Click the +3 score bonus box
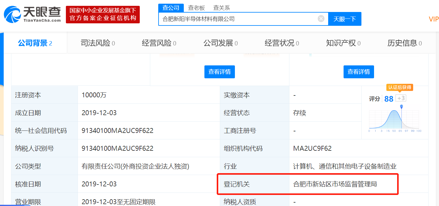This screenshot has height=206, width=439. tap(401, 98)
